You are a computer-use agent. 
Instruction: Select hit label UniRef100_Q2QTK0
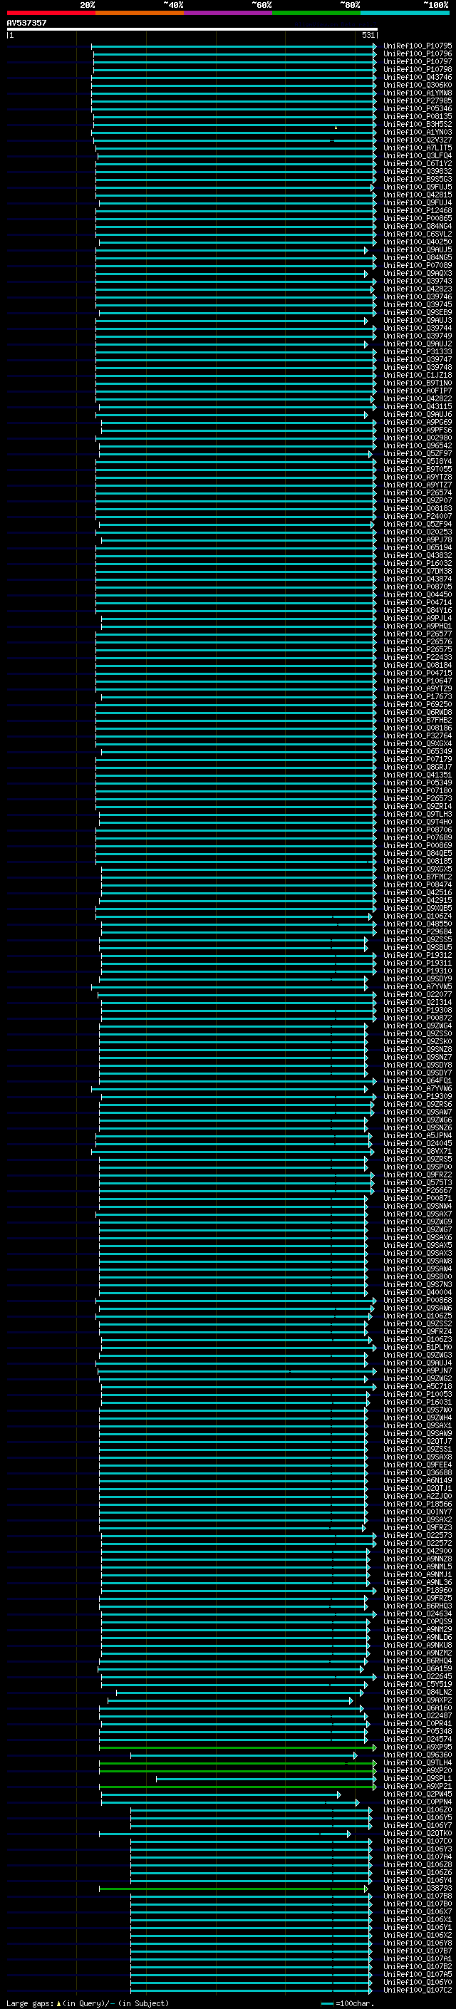tap(418, 1833)
